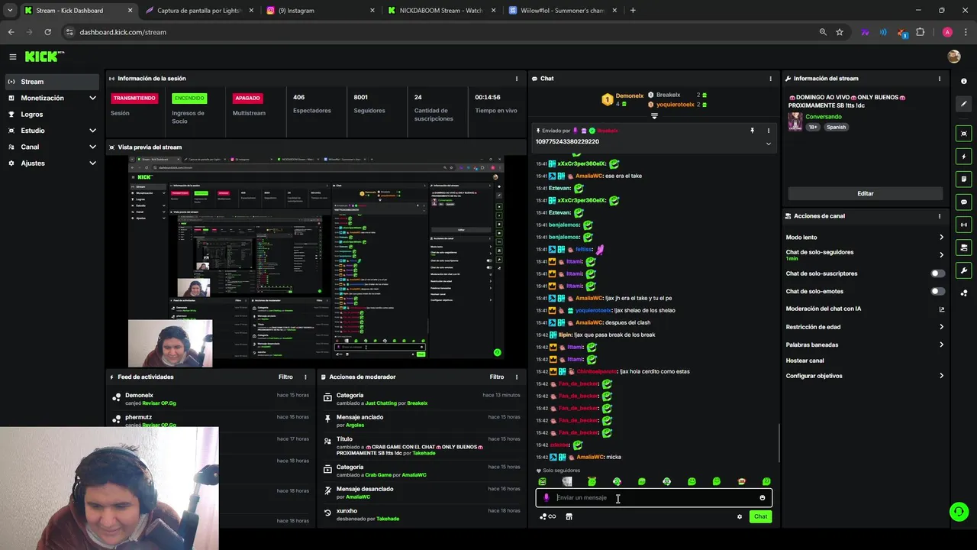Screen dimensions: 977x550
Task: Open a new browser tab
Action: pos(633,11)
